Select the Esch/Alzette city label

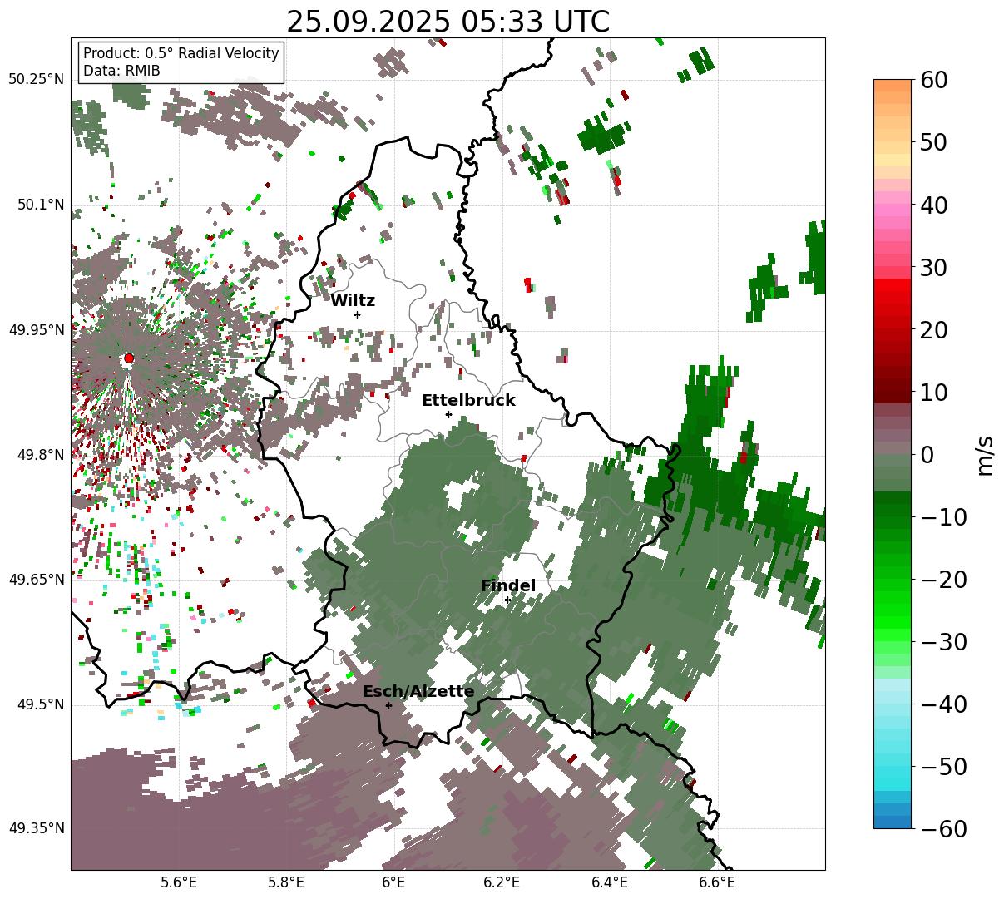(x=418, y=692)
